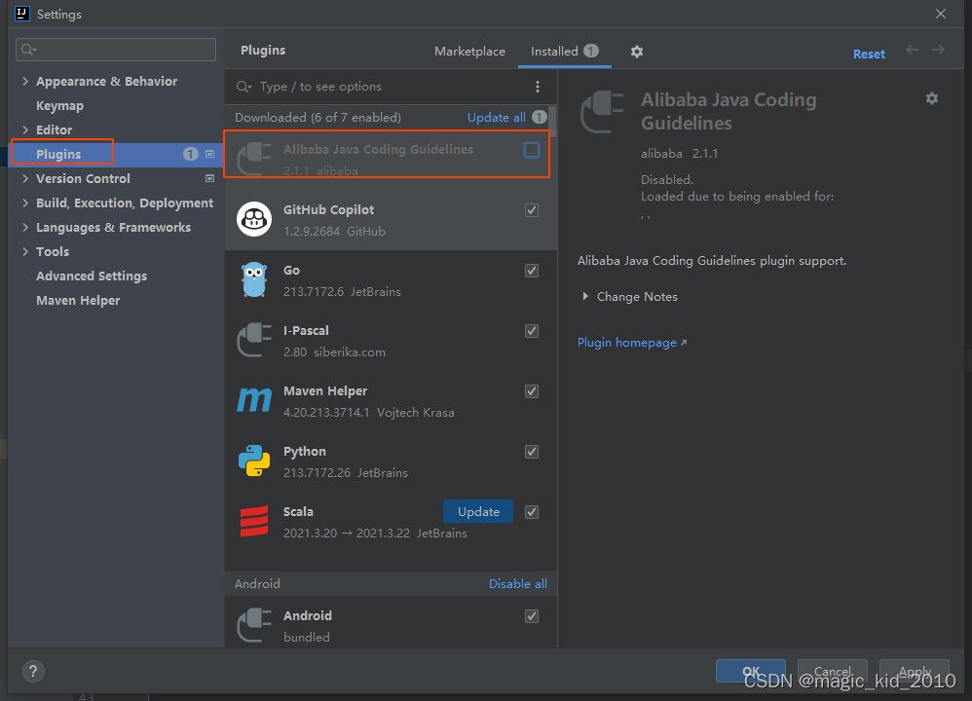Click the large plug icon in details pane
The height and width of the screenshot is (701, 972).
[602, 112]
